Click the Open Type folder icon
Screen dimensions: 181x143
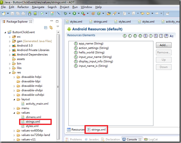[109, 14]
